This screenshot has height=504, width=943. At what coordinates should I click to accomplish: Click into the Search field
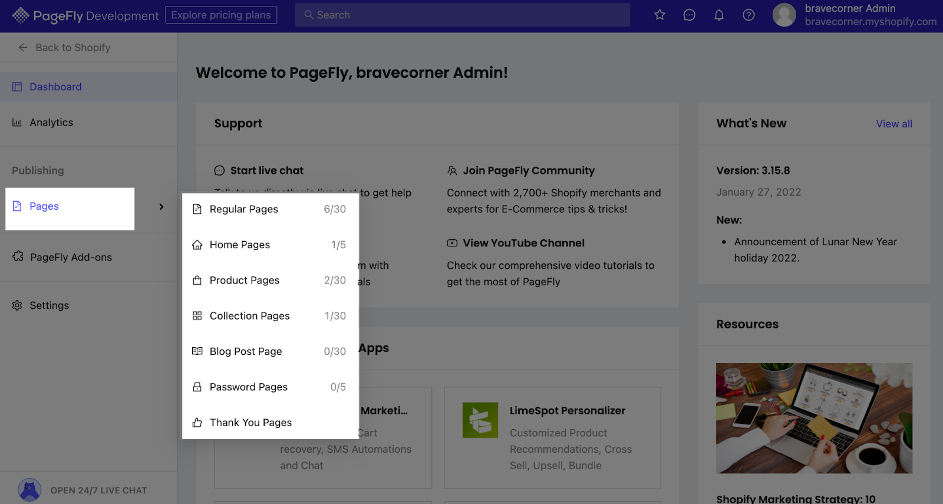click(463, 15)
